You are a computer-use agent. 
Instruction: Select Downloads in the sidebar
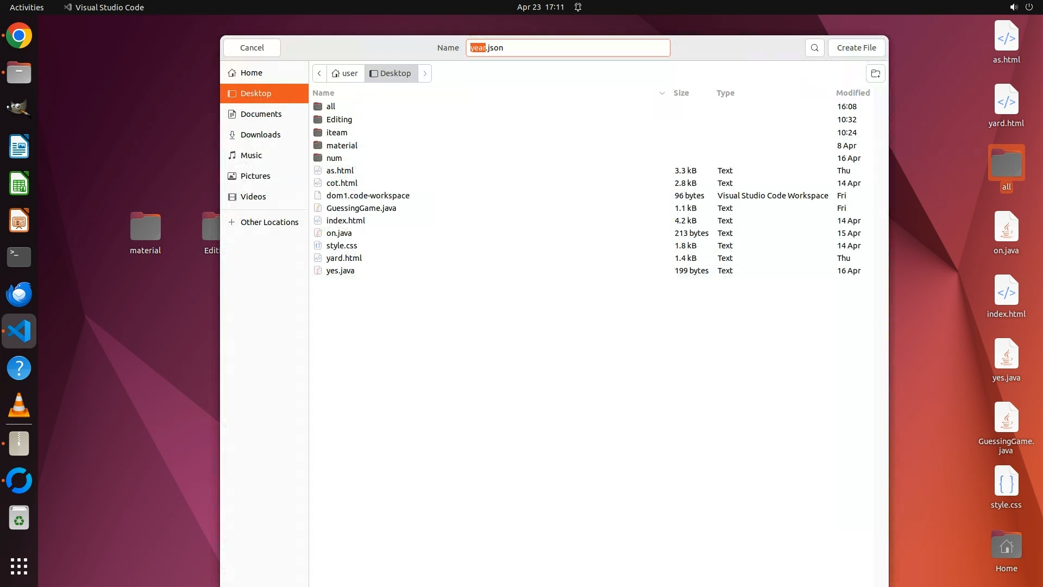coord(260,135)
